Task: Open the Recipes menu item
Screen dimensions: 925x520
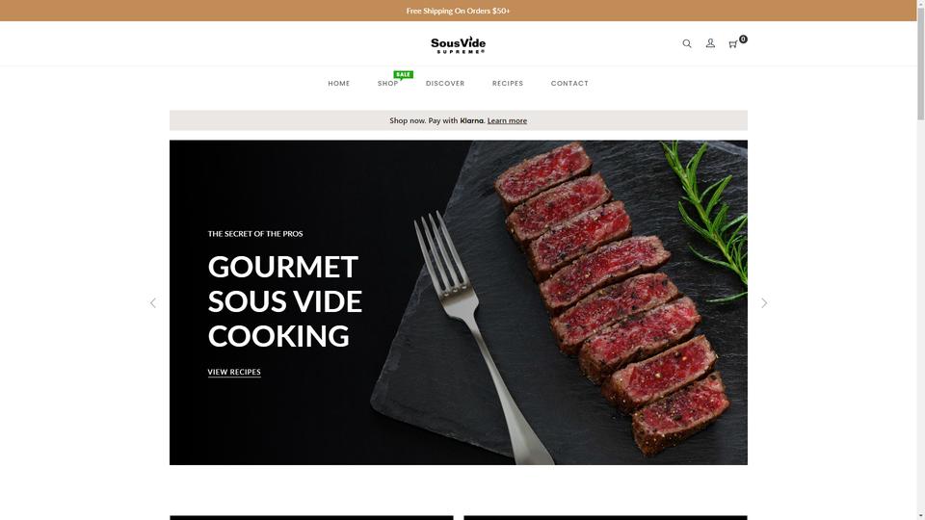Action: point(508,84)
